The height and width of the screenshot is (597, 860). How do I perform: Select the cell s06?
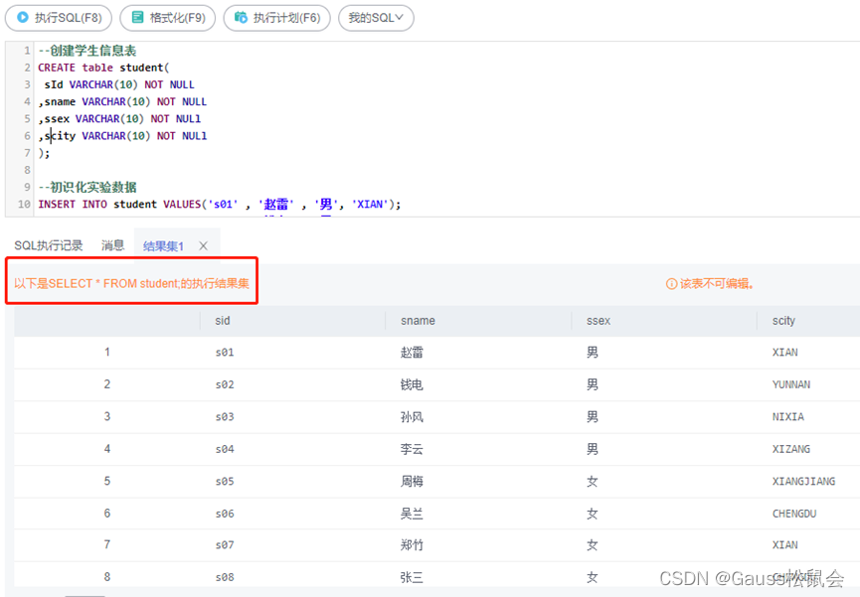coord(225,515)
